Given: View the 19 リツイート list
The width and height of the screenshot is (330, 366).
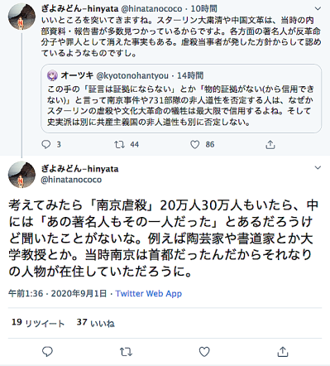Looking at the screenshot, I should [38, 323].
